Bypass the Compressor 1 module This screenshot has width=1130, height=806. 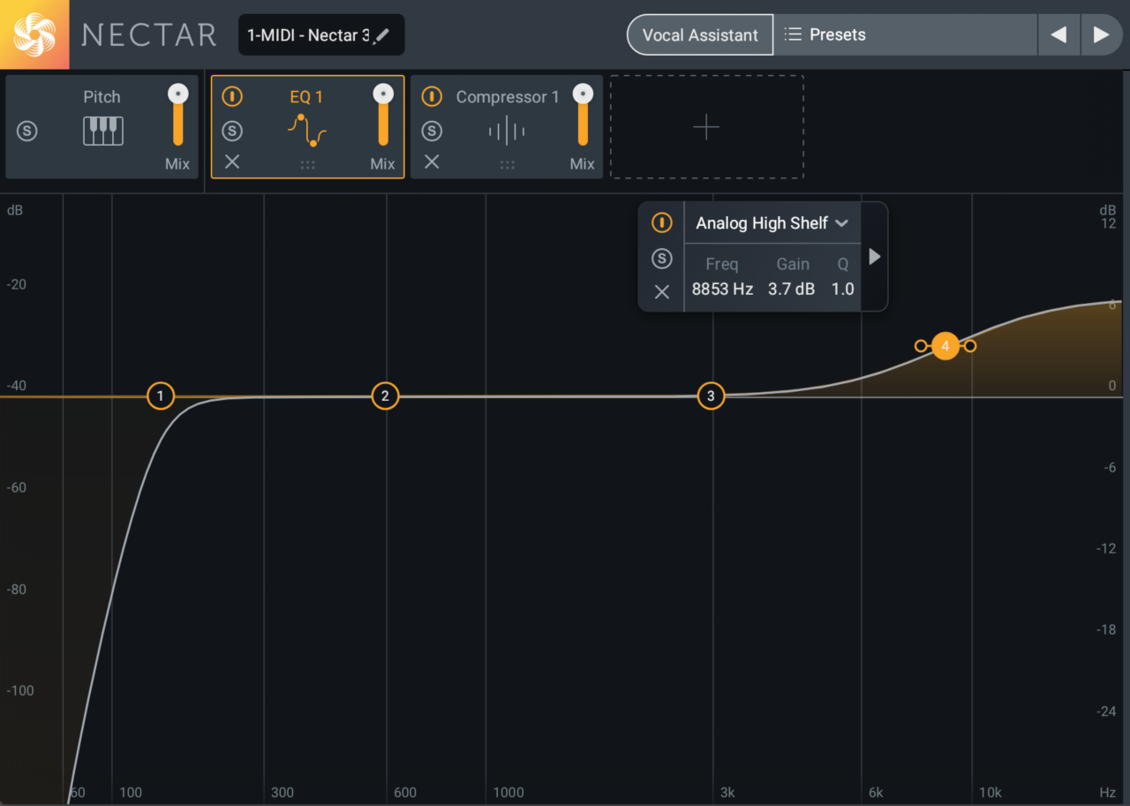coord(432,96)
